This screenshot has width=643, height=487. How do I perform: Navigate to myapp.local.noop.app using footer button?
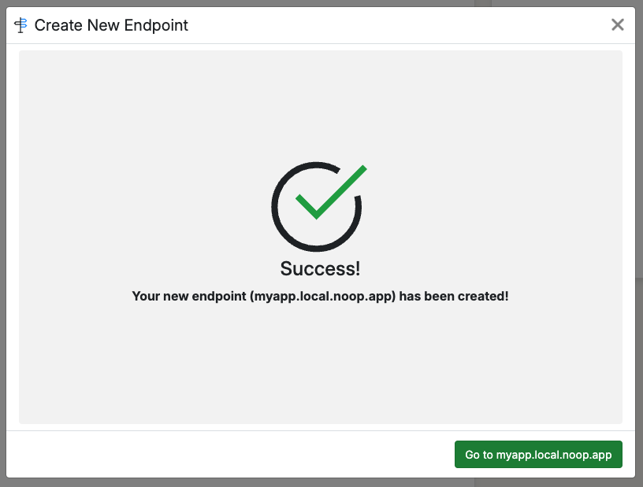[538, 454]
